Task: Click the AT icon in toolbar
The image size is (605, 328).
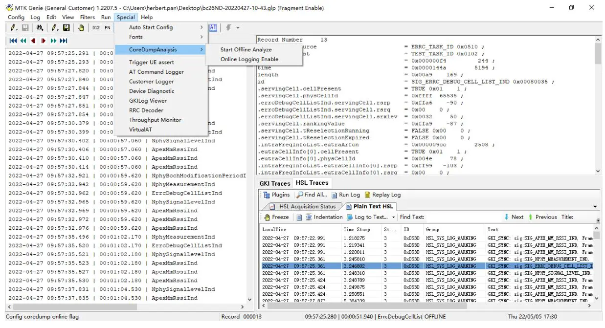Action: click(x=213, y=28)
